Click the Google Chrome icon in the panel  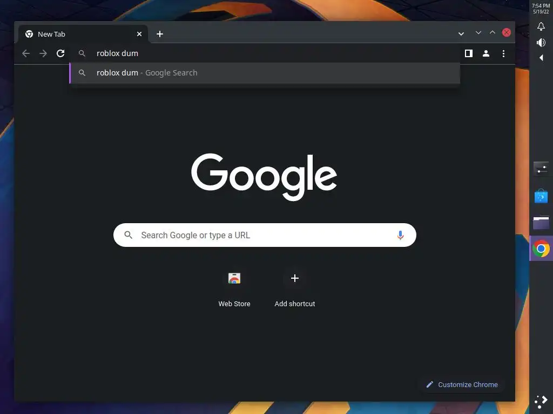pyautogui.click(x=541, y=249)
